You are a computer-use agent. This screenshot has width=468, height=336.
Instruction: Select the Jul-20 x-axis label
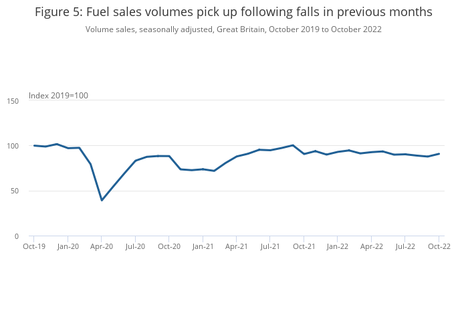(135, 246)
